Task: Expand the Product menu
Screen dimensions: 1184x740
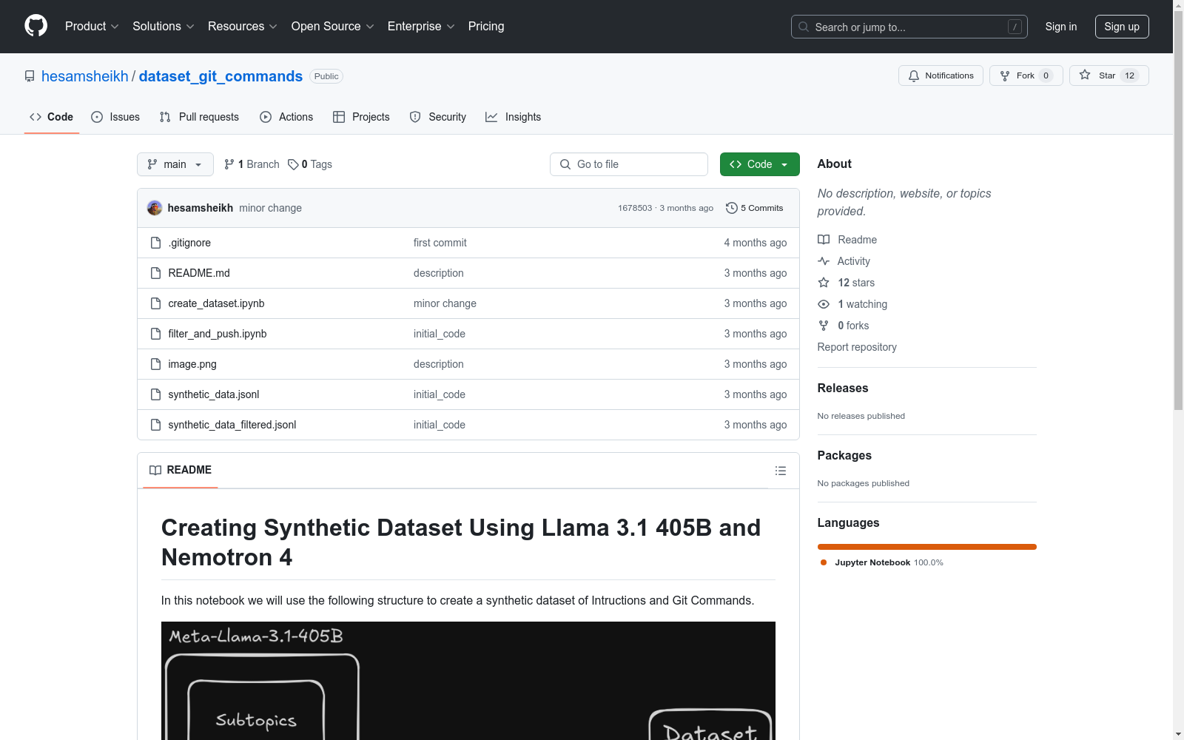Action: [x=92, y=26]
